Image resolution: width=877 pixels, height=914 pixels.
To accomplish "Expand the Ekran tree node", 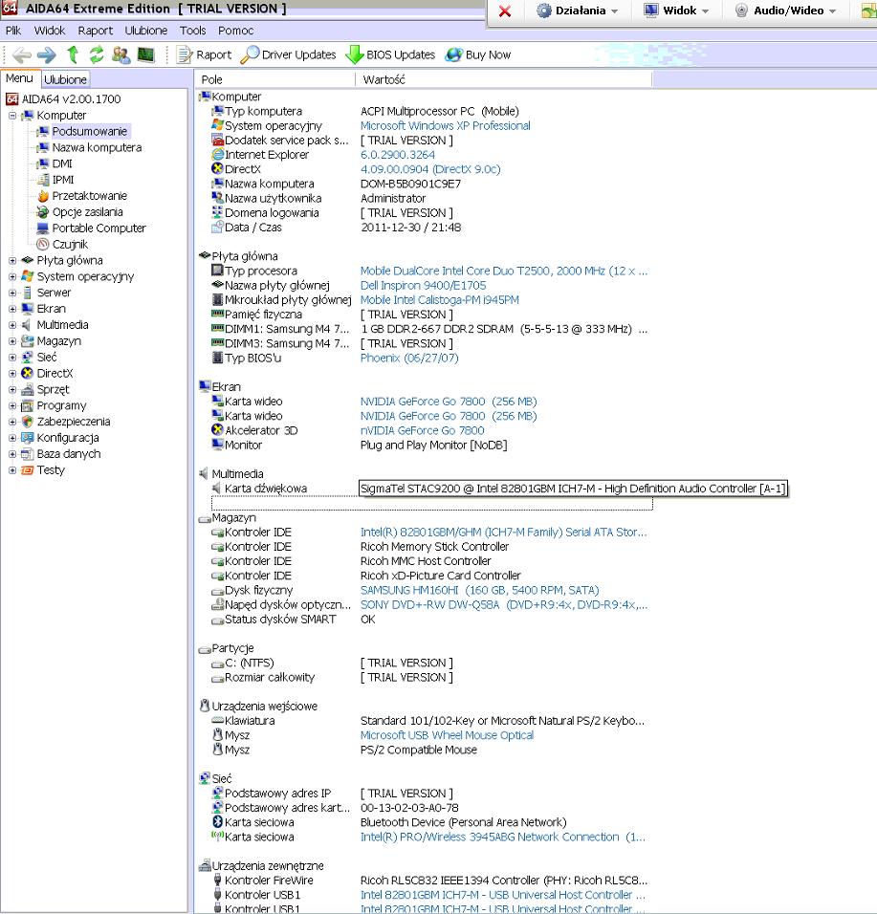I will (12, 309).
